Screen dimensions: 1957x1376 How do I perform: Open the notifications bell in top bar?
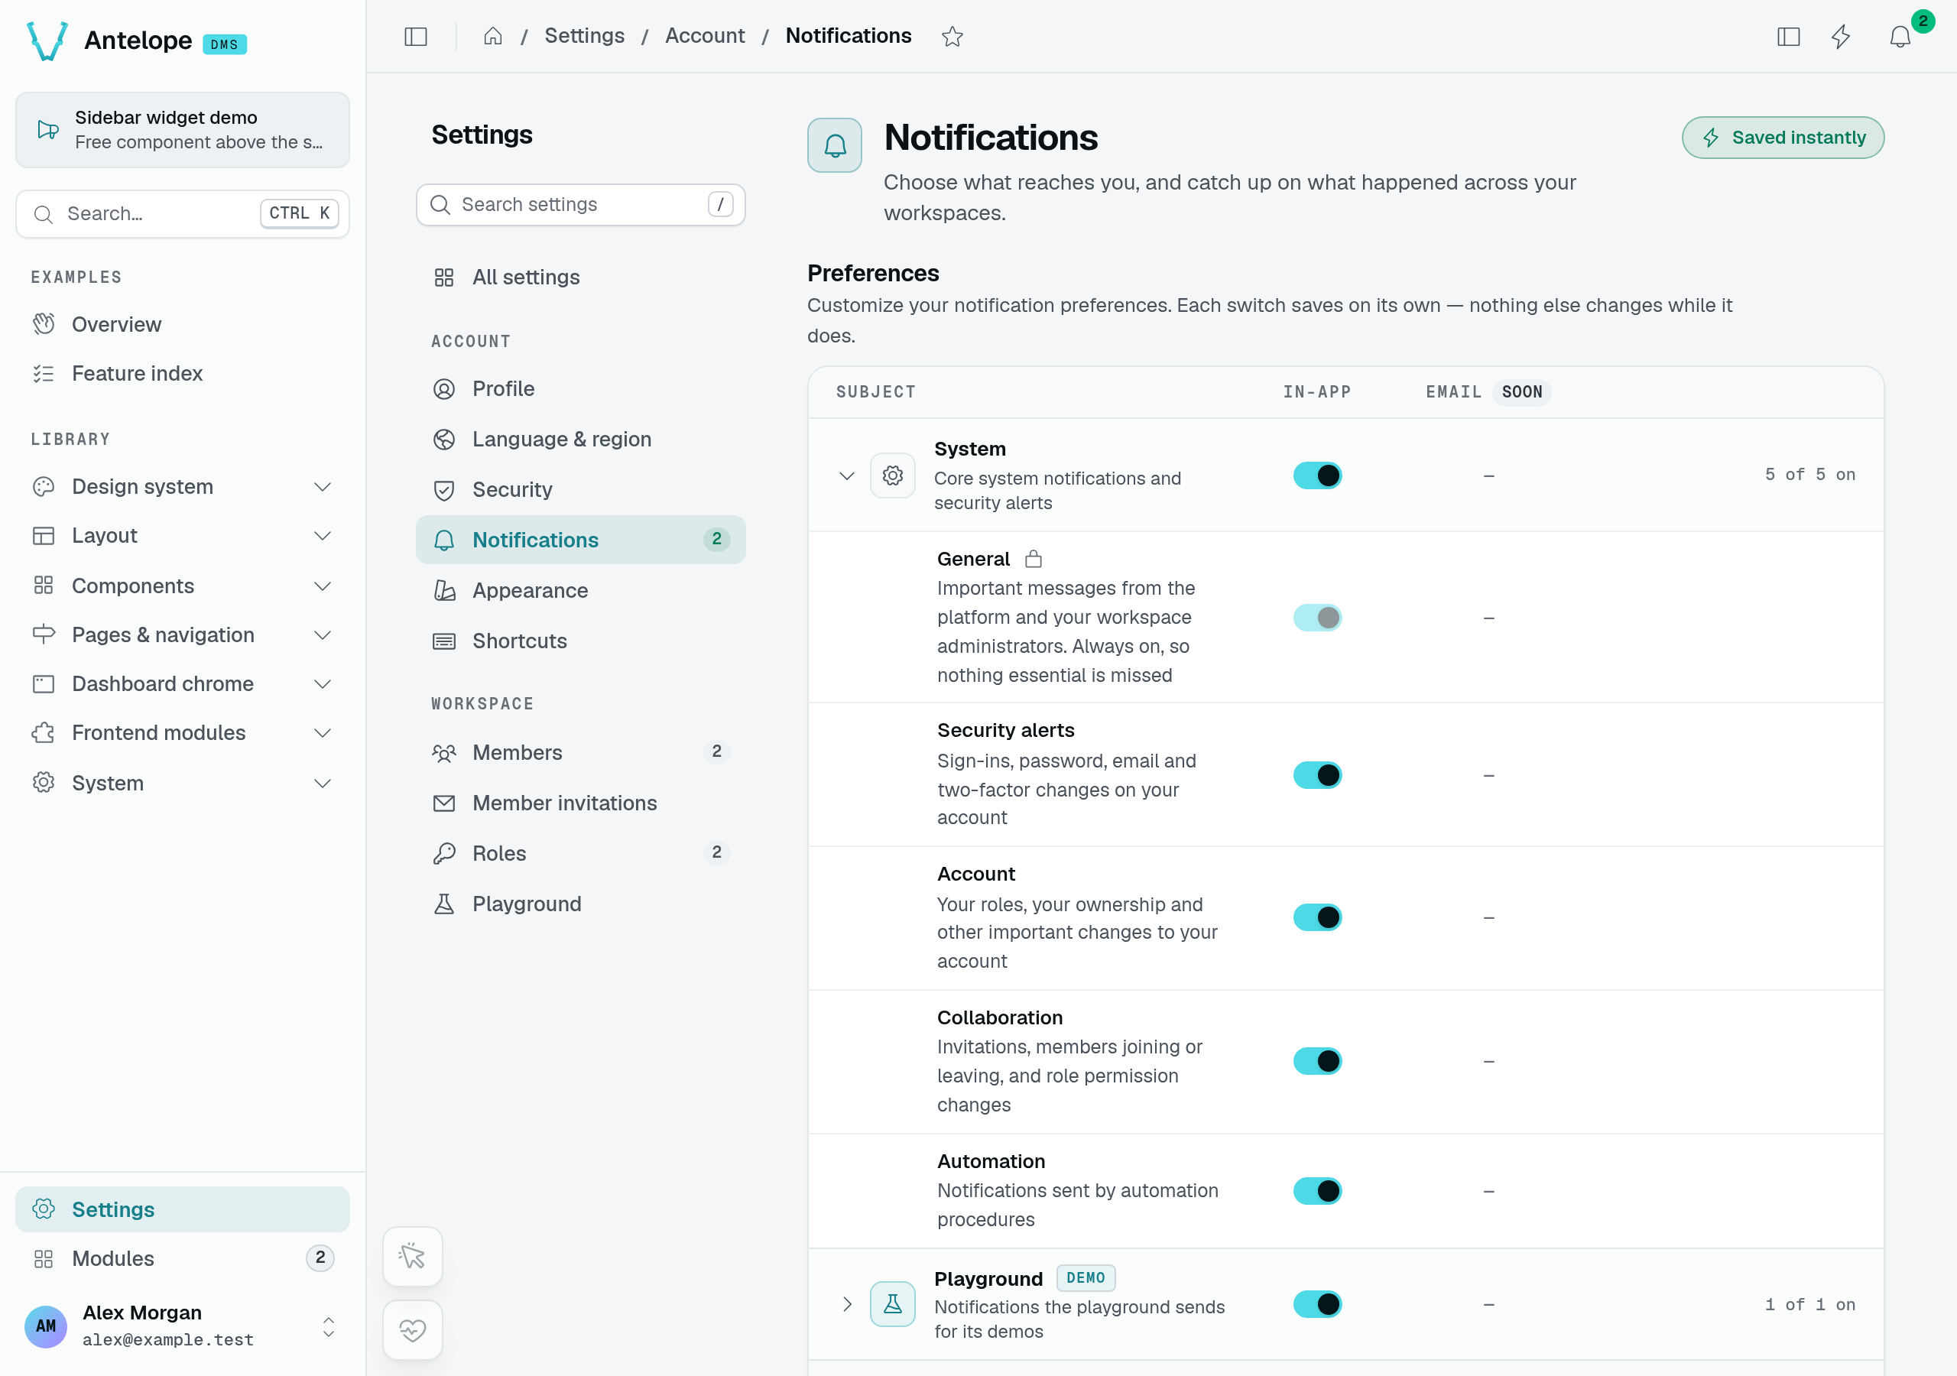tap(1900, 37)
